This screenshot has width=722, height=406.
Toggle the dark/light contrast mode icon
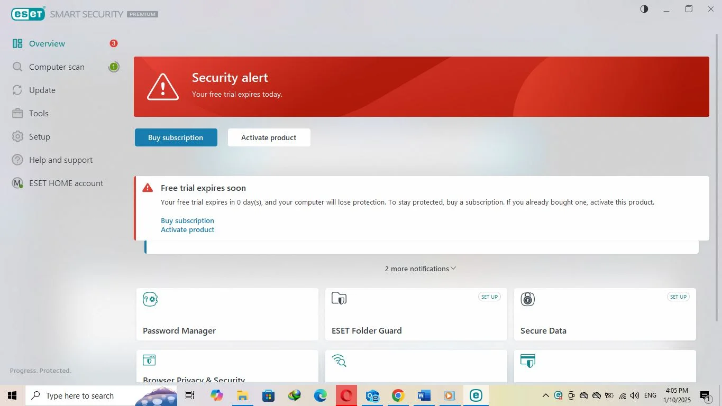coord(644,9)
